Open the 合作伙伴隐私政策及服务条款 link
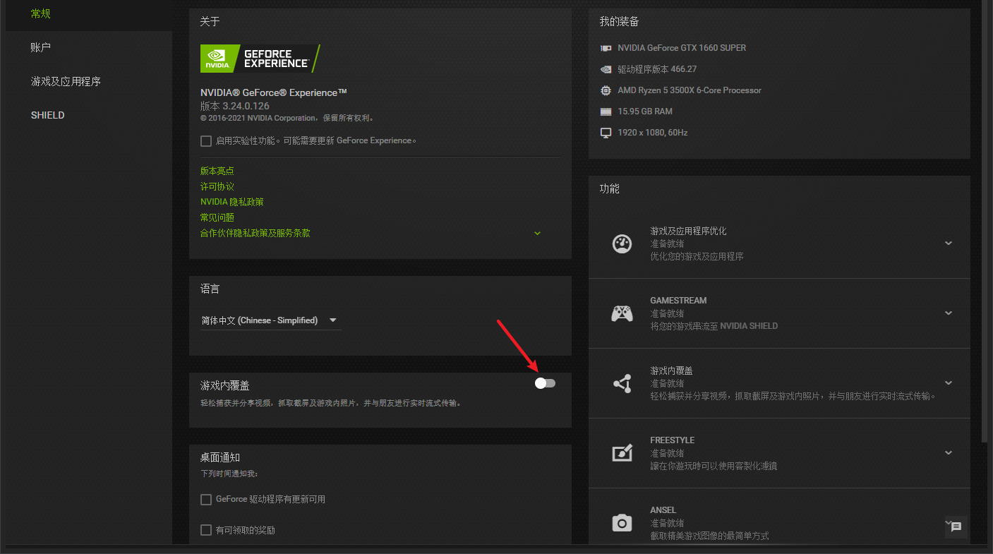 [x=255, y=233]
